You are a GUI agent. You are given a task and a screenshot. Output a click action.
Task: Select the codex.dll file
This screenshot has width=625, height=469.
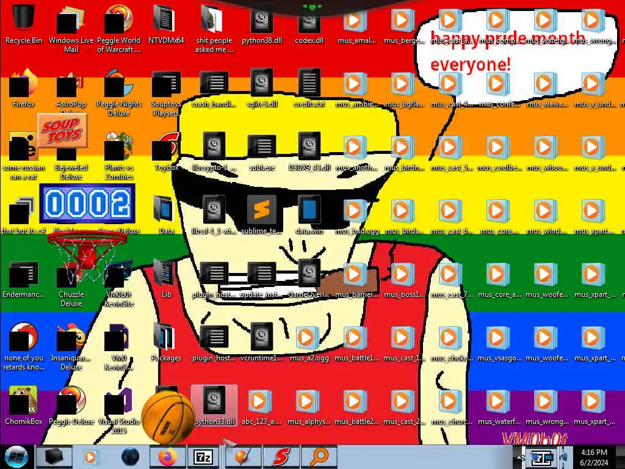(x=309, y=24)
